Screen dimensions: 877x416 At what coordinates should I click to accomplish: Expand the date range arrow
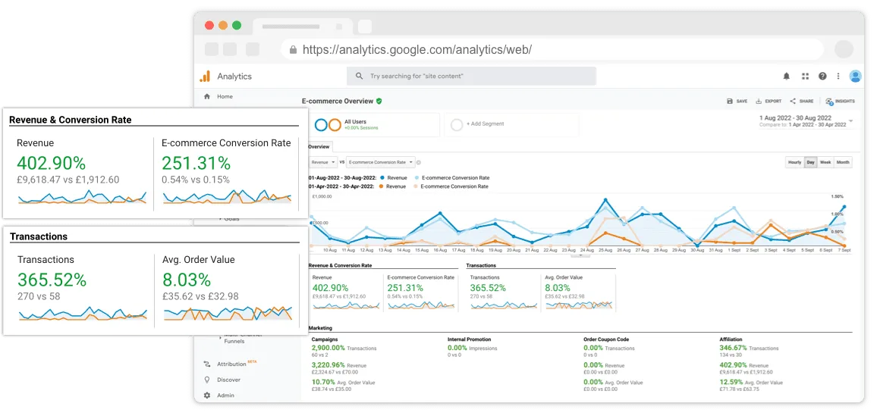(x=850, y=120)
